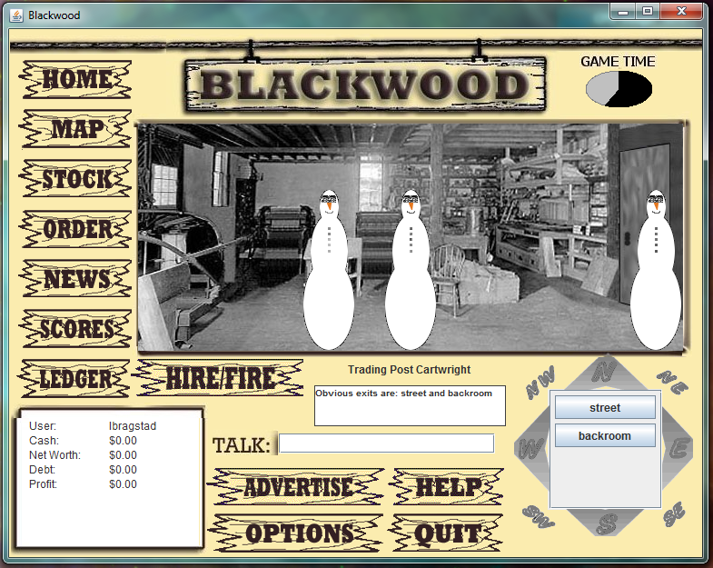Click the NE compass direction
The image size is (713, 568).
[672, 382]
